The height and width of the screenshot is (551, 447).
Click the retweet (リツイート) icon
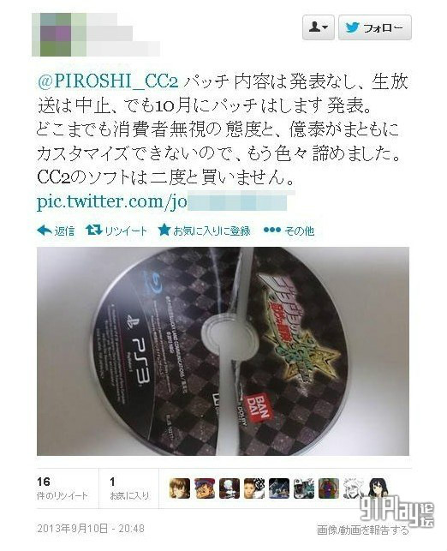pyautogui.click(x=93, y=231)
